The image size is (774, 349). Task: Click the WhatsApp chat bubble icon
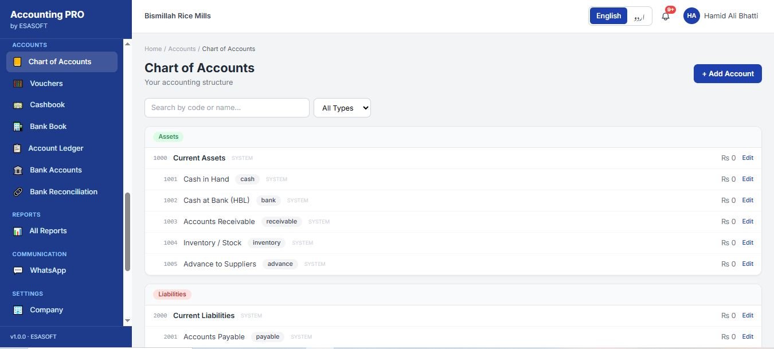18,270
